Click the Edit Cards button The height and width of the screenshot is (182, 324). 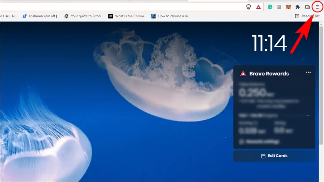click(274, 156)
